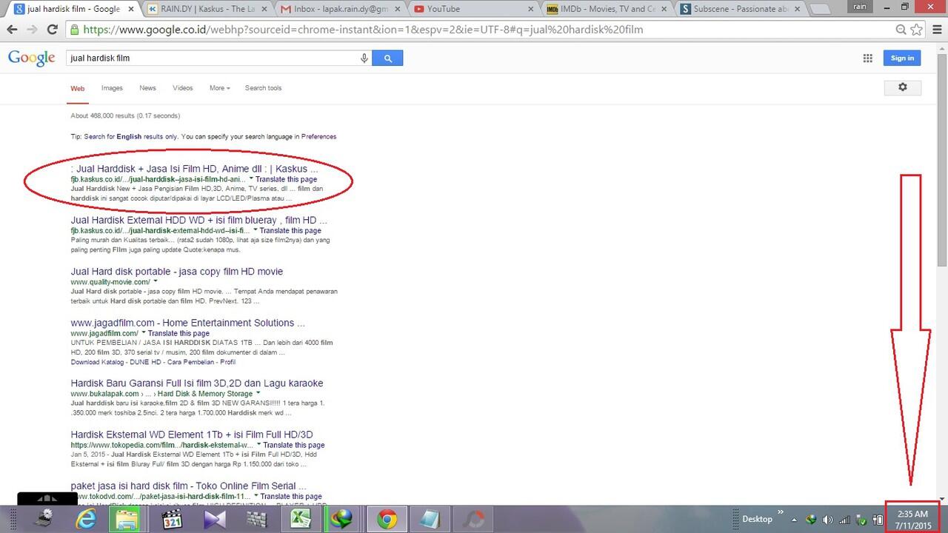Open the first taskbar laptop icon

click(44, 520)
